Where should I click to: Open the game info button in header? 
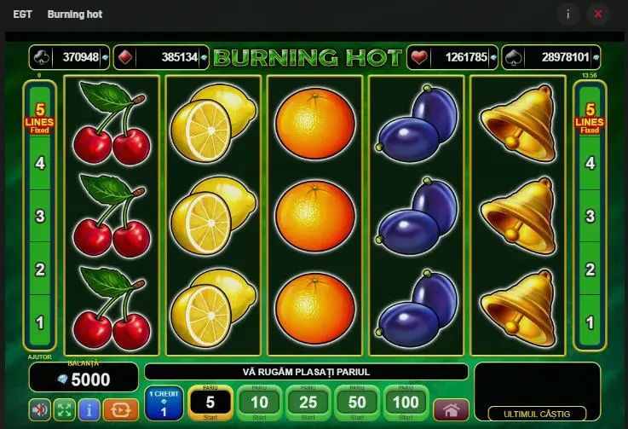568,14
